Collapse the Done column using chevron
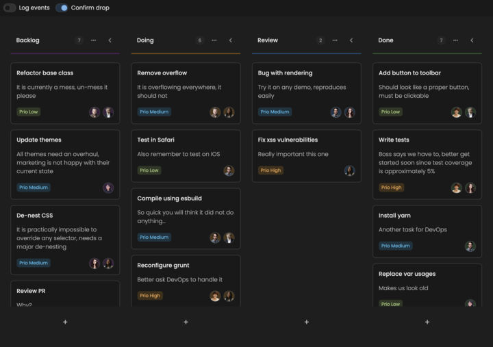Image resolution: width=493 pixels, height=347 pixels. pyautogui.click(x=472, y=40)
